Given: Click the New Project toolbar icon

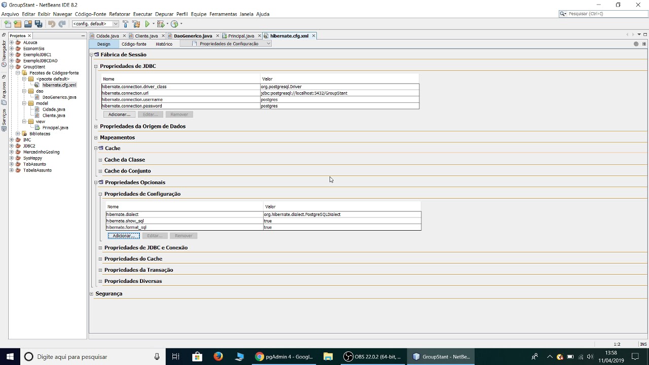Looking at the screenshot, I should [x=18, y=24].
